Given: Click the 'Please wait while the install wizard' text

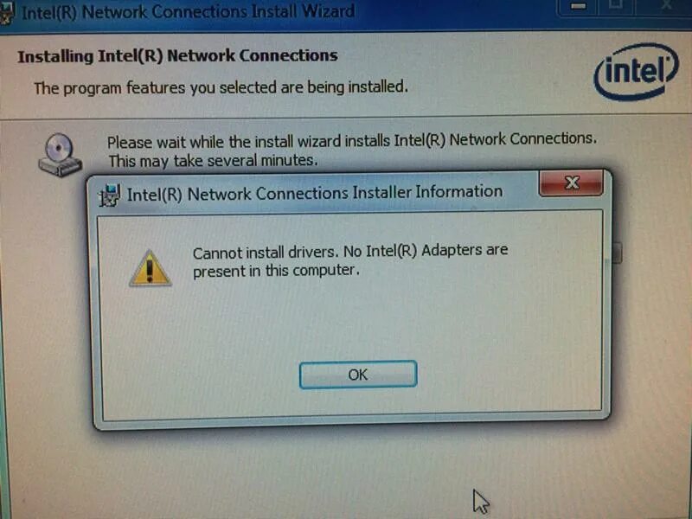Looking at the screenshot, I should pos(352,141).
